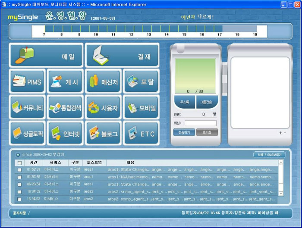Screen dimensions: 302x228
Task: Open the 인터넷 internet tile
Action: tap(65, 133)
